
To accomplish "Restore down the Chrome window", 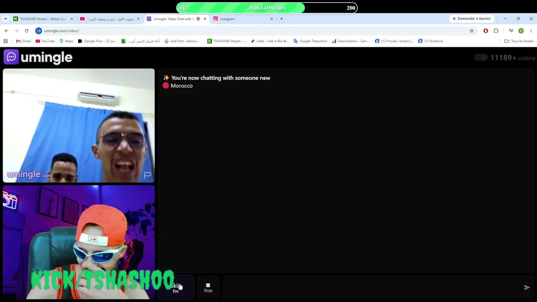I will coord(518,19).
